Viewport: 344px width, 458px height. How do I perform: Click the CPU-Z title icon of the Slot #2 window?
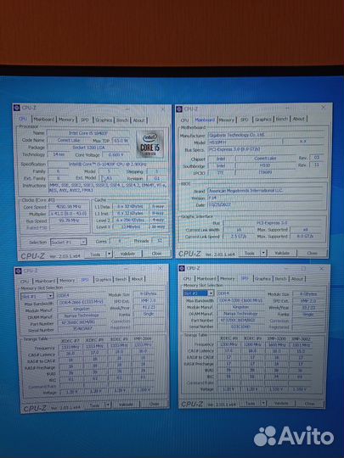point(182,268)
